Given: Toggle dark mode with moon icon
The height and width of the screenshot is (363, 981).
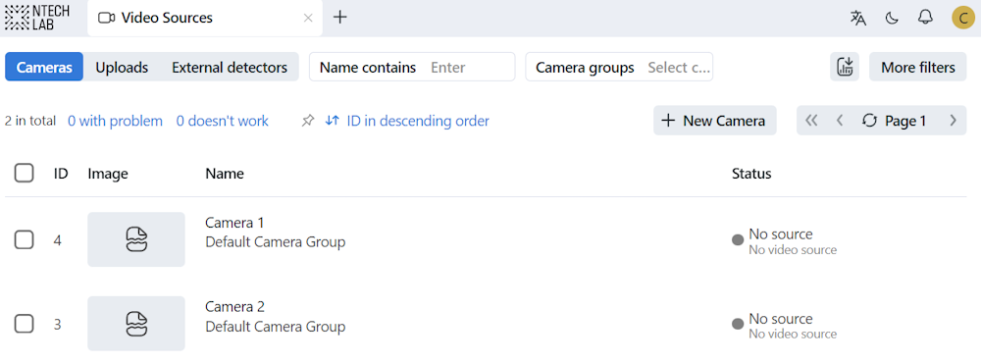Looking at the screenshot, I should tap(892, 18).
